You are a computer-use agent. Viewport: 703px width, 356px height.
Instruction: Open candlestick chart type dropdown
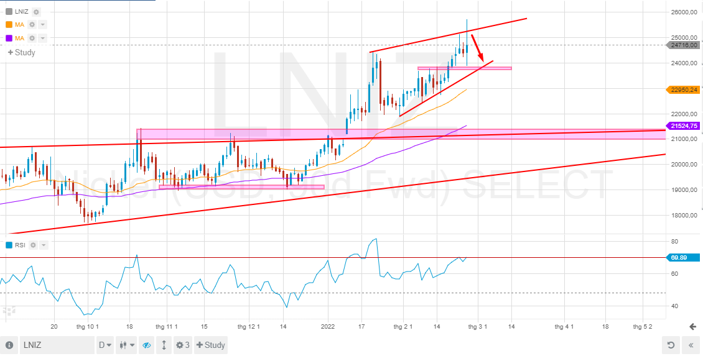point(126,345)
